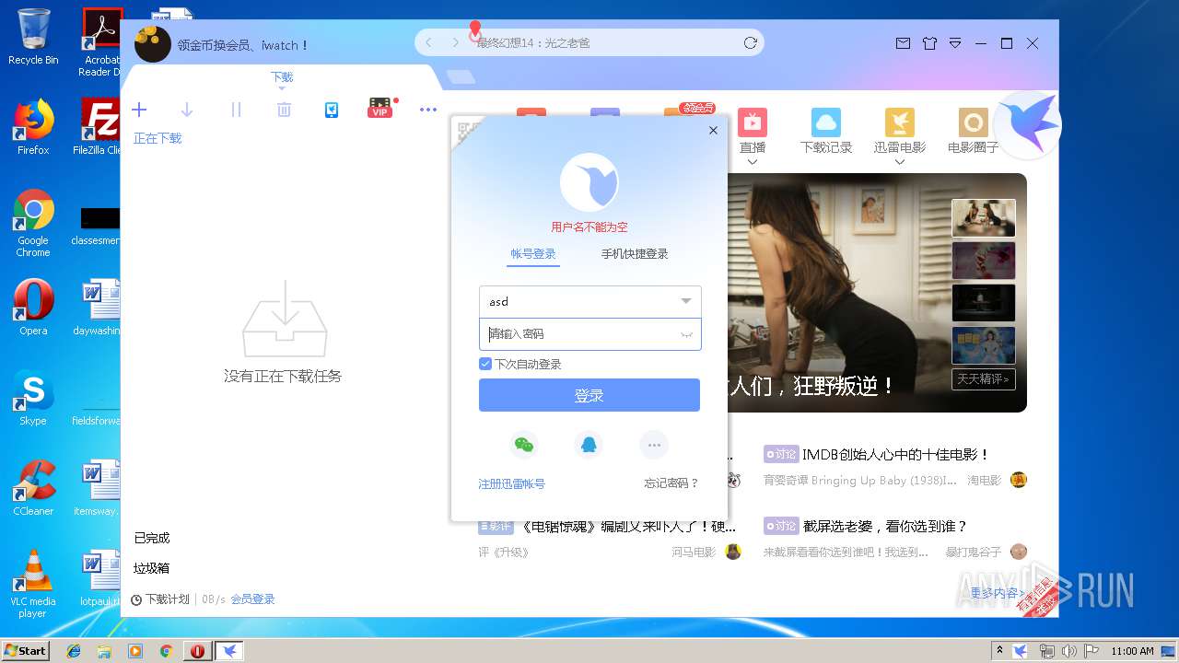Open Internet Explorer in the taskbar

74,651
